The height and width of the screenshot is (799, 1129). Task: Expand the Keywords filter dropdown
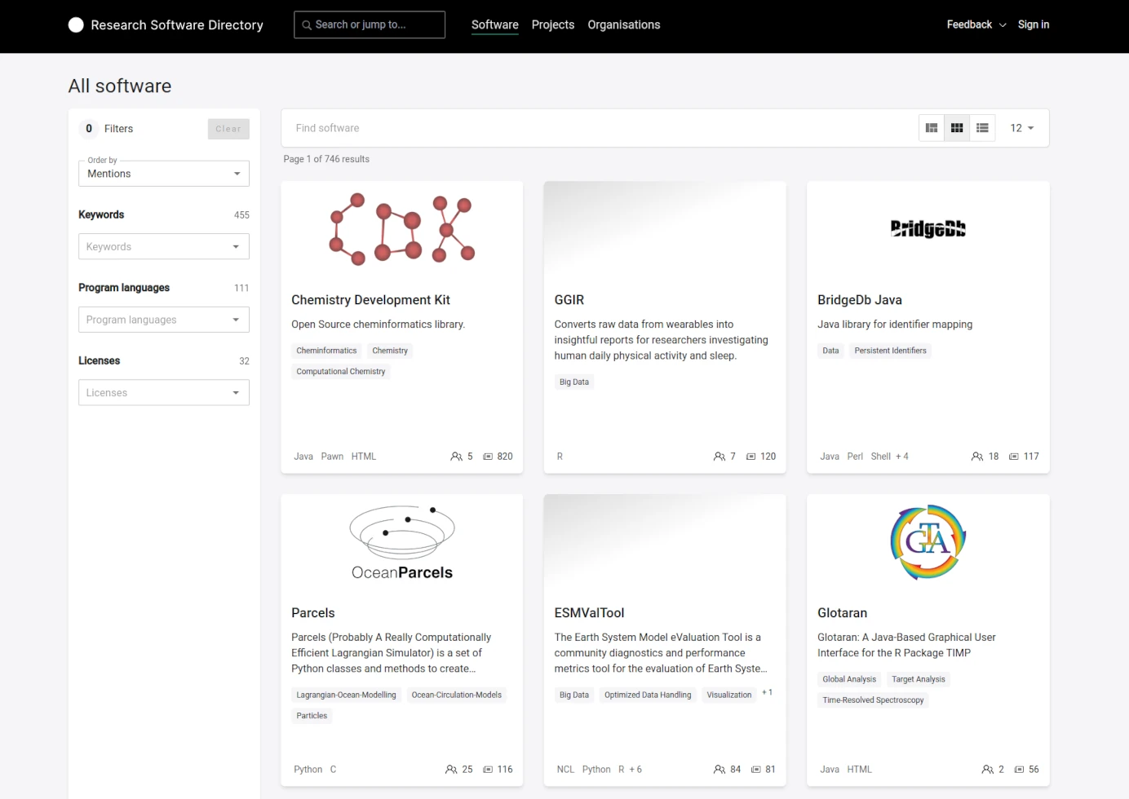click(163, 246)
